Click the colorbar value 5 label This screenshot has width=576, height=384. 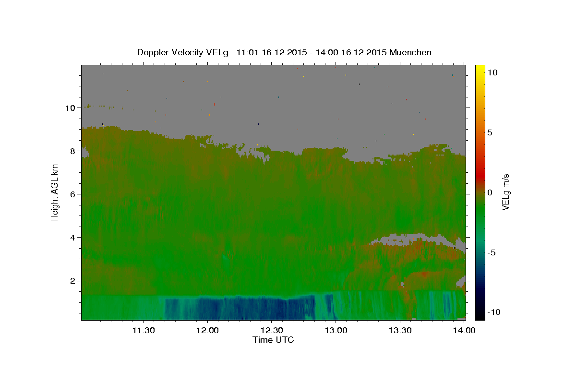490,132
